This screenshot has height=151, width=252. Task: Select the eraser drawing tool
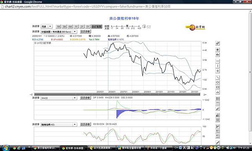[x=218, y=43]
